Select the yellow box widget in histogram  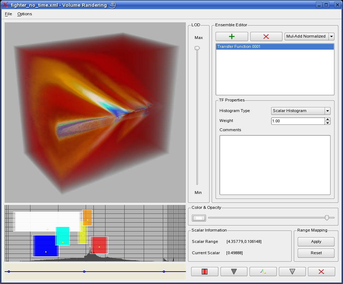coord(83,235)
